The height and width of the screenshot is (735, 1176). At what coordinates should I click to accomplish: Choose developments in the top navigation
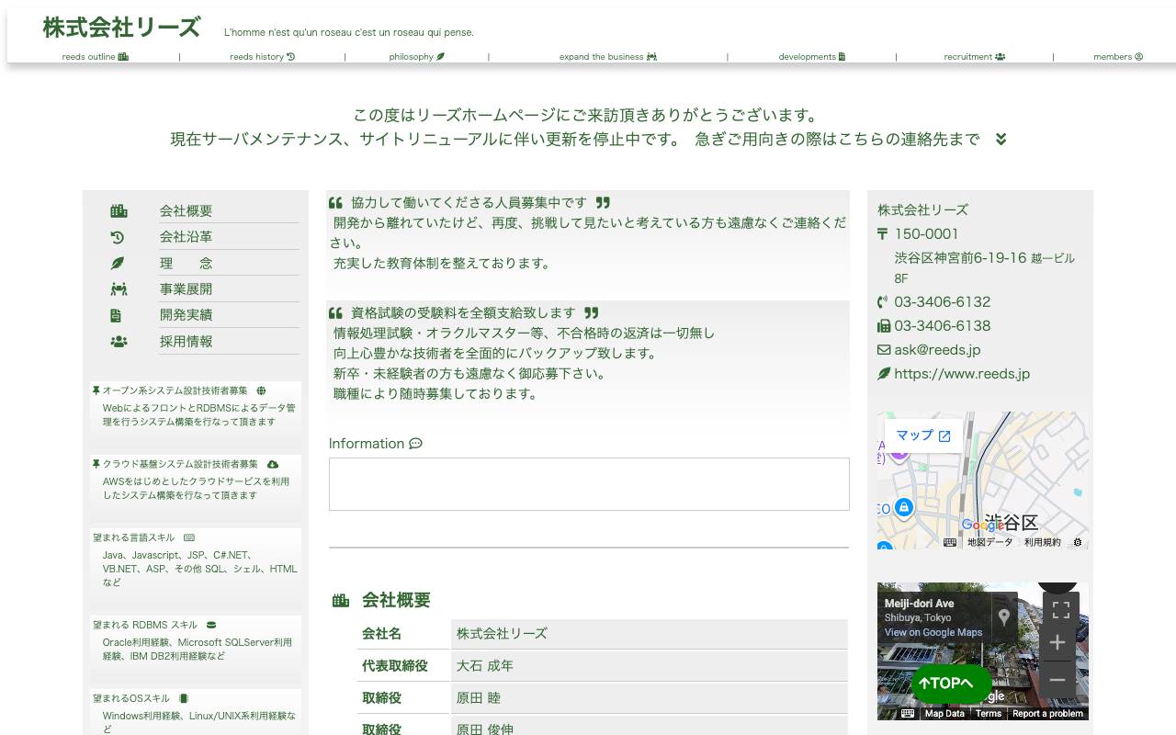(812, 57)
